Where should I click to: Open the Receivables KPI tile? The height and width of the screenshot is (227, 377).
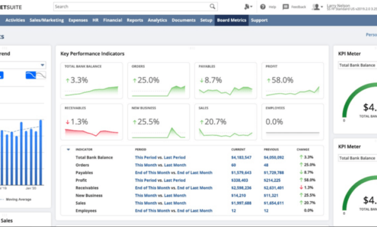click(92, 122)
